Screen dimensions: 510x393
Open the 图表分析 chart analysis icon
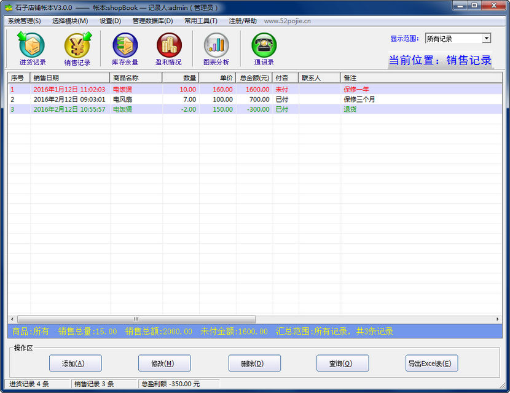[216, 49]
